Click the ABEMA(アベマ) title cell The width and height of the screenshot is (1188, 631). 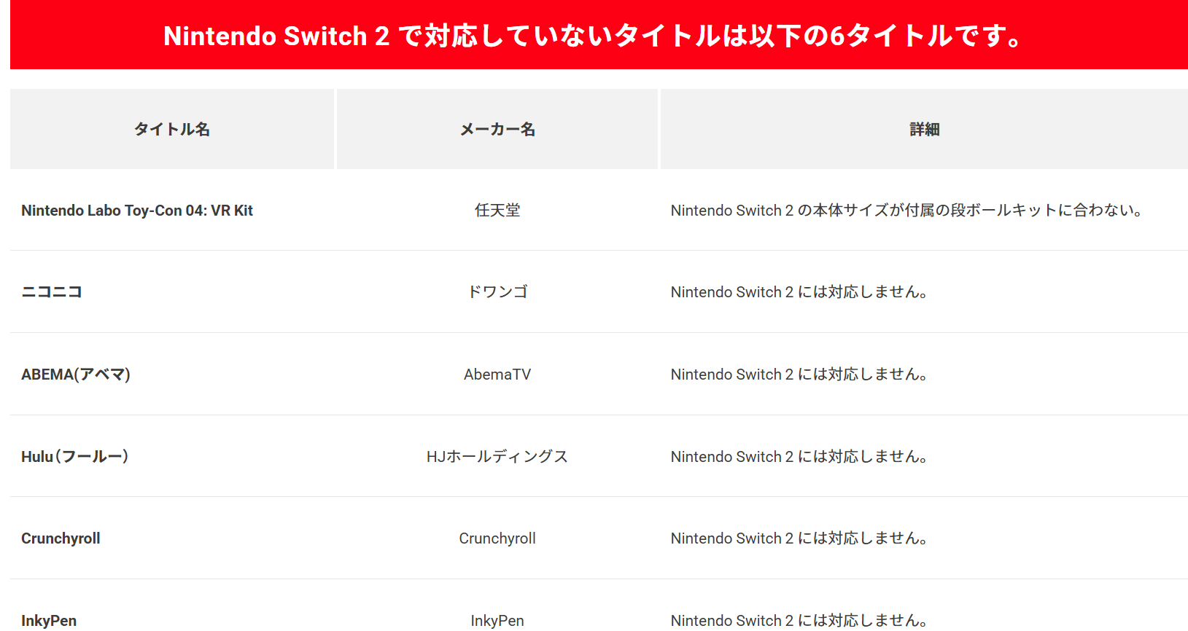(x=76, y=375)
